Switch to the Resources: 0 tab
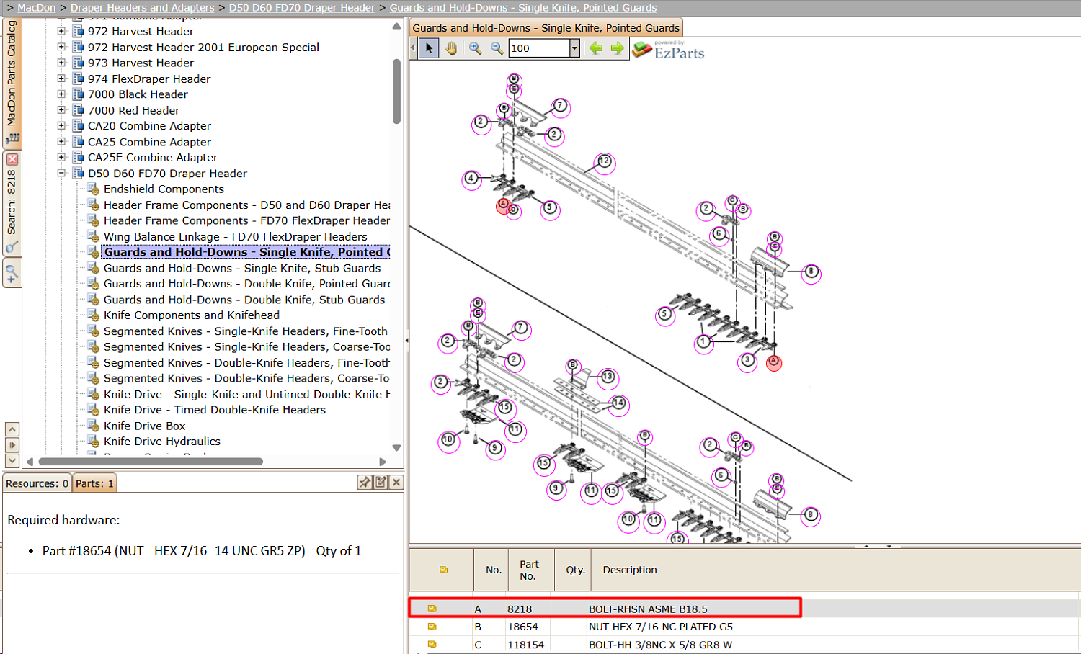 [37, 483]
